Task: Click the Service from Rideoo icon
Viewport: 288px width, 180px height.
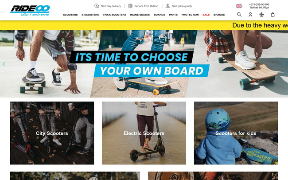Action: point(130,6)
